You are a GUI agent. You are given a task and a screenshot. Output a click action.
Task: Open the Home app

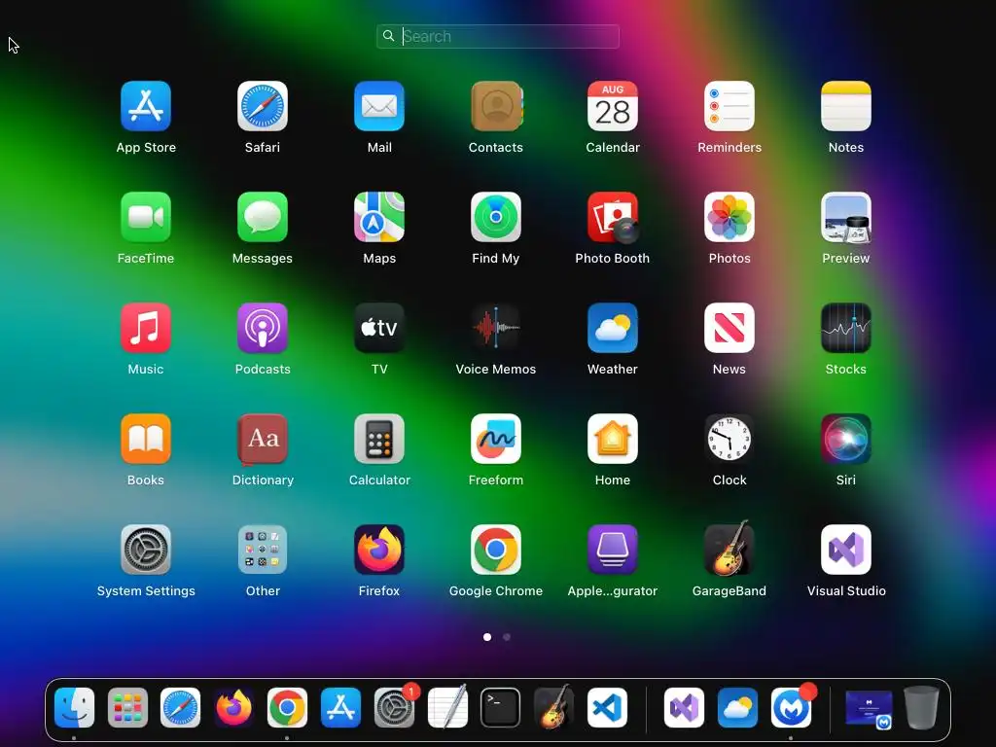coord(613,439)
